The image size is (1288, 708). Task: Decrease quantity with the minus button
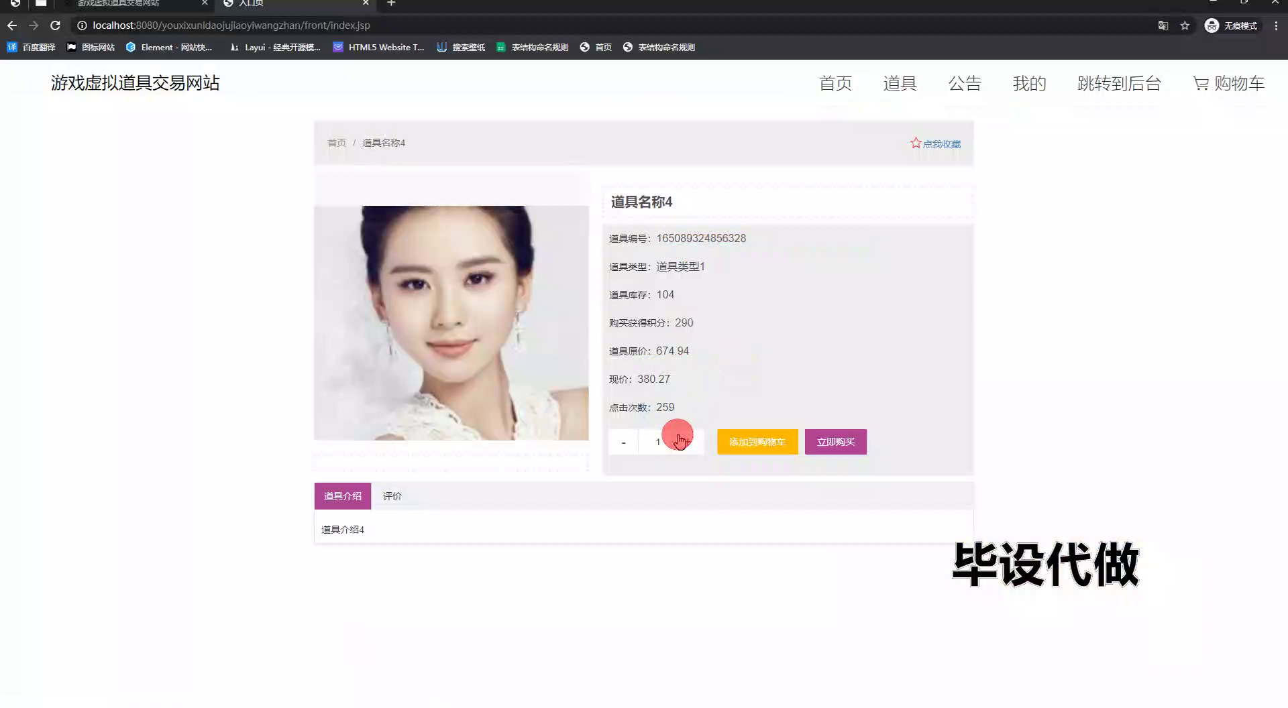pos(623,442)
